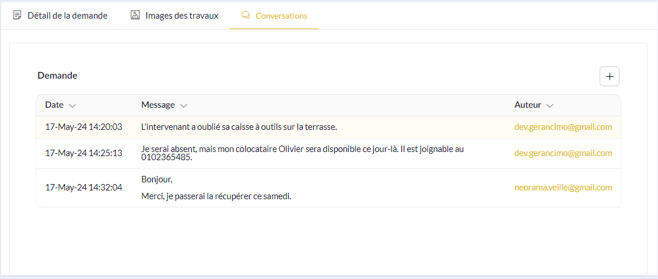
Task: Switch to Détail de la demande tab
Action: (x=67, y=16)
